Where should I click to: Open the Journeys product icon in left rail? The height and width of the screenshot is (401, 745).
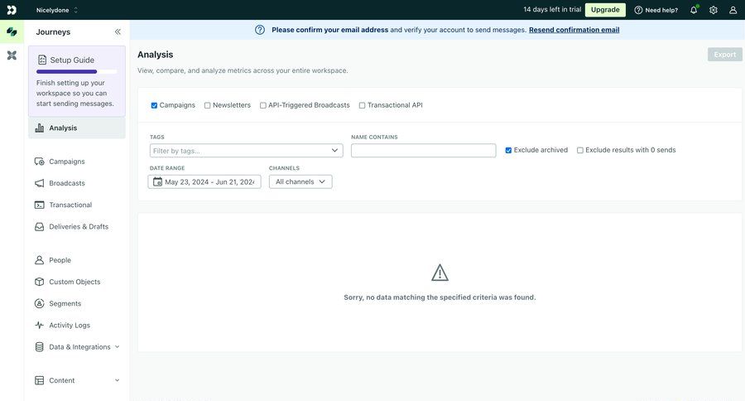click(x=12, y=31)
